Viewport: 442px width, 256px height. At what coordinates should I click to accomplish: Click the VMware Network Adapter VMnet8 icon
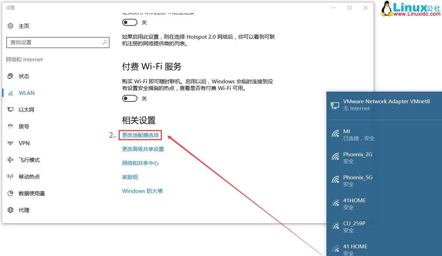[x=335, y=105]
